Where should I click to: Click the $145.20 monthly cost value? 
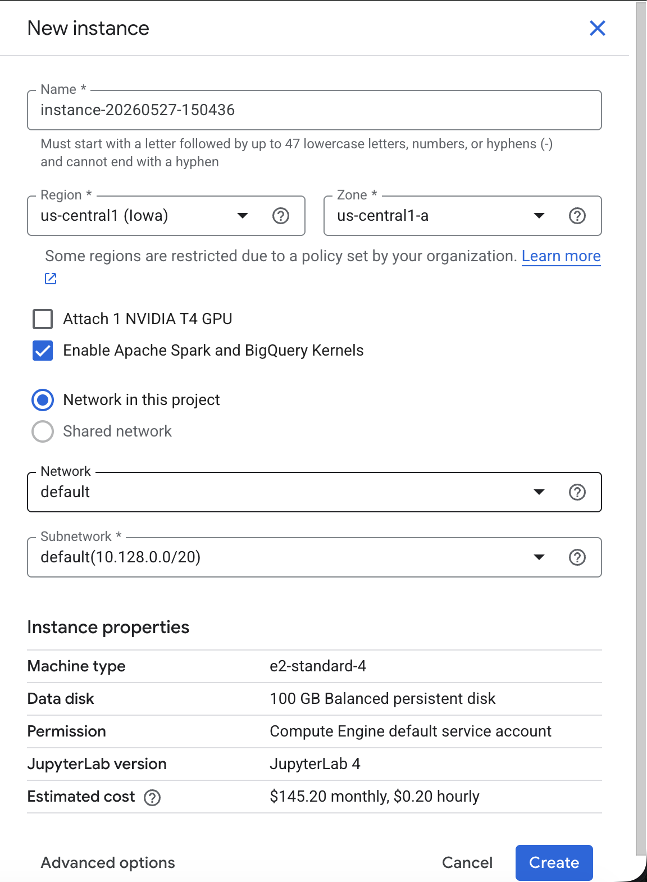pos(375,797)
